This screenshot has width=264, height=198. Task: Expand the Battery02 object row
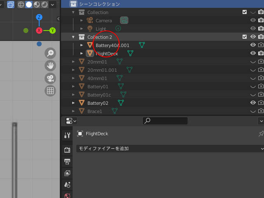[73, 103]
